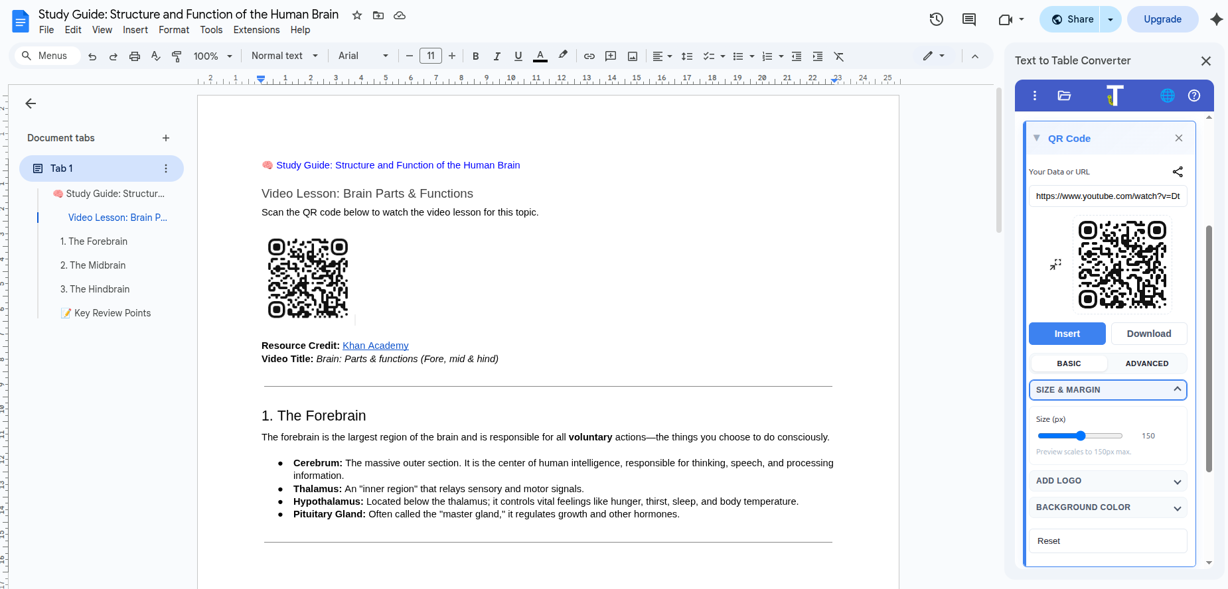1228x589 pixels.
Task: Add a new document tab
Action: (166, 138)
